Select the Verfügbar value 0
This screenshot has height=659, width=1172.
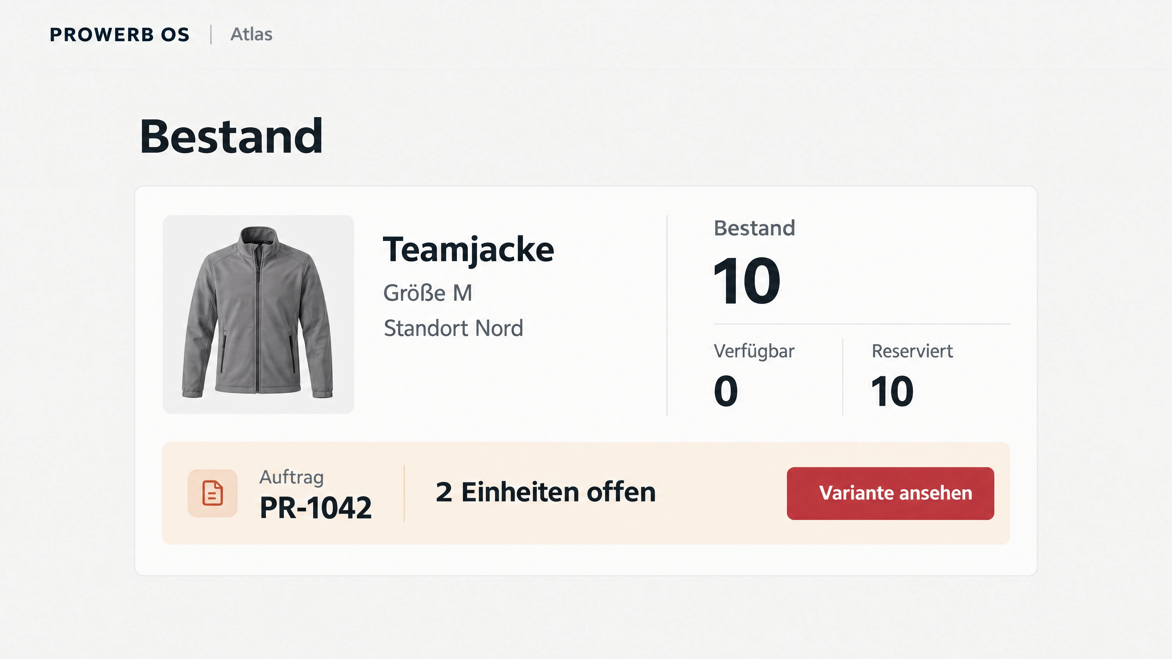tap(726, 391)
